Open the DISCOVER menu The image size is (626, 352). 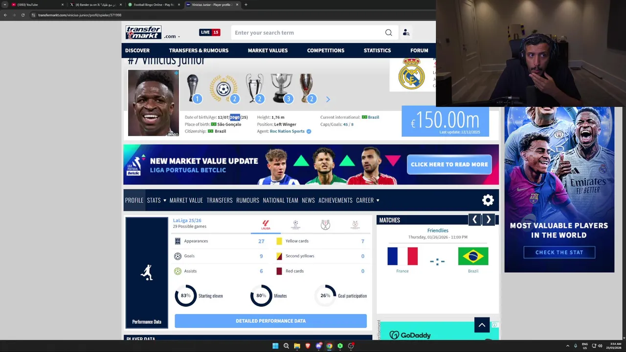point(137,50)
